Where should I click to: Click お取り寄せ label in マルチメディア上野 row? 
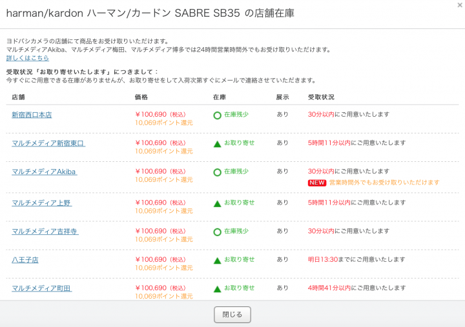click(x=240, y=203)
